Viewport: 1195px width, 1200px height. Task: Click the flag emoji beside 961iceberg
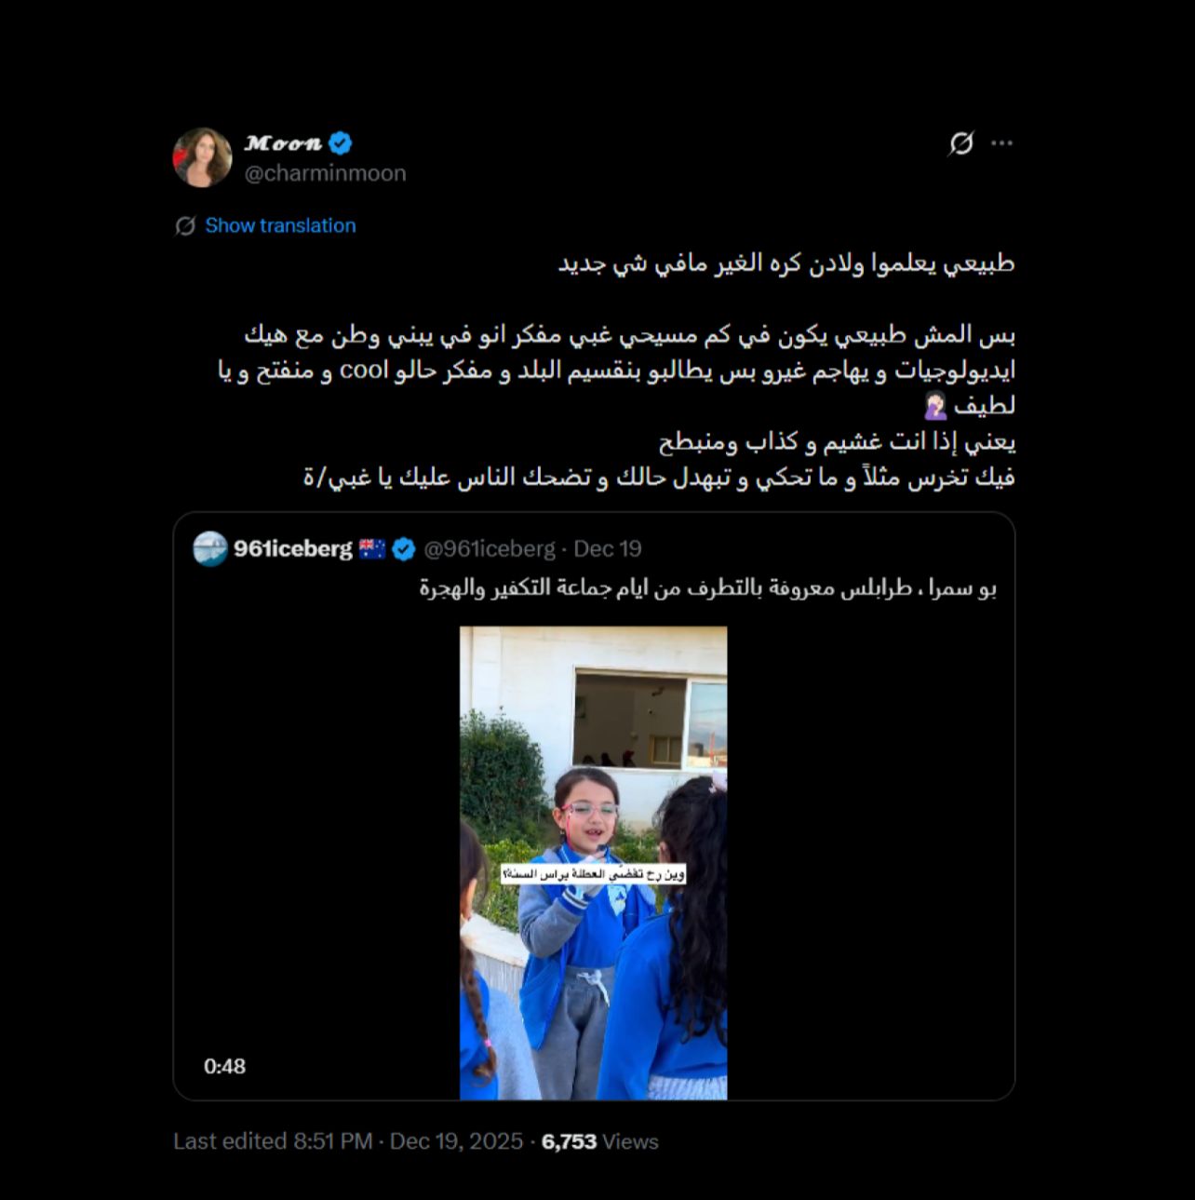(371, 549)
